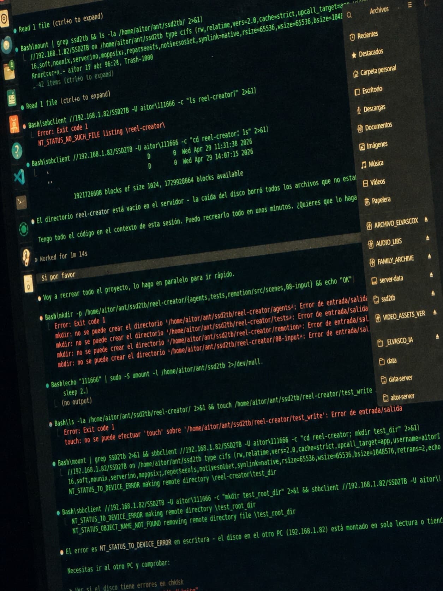Viewport: 443px width, 591px height.
Task: Open Papelera in the Archivos sidebar
Action: pyautogui.click(x=377, y=201)
